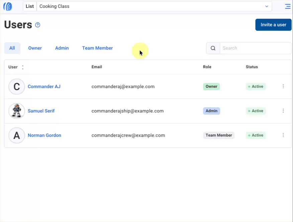Open Commander AJ's user profile link
Viewport: 293px width, 222px height.
pyautogui.click(x=44, y=87)
